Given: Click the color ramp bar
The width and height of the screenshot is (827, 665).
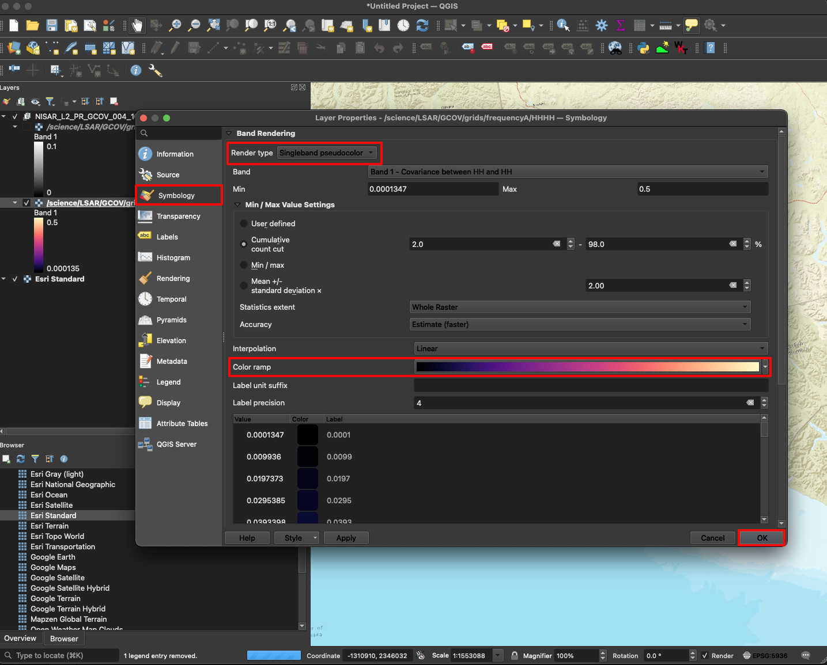Looking at the screenshot, I should click(x=588, y=367).
